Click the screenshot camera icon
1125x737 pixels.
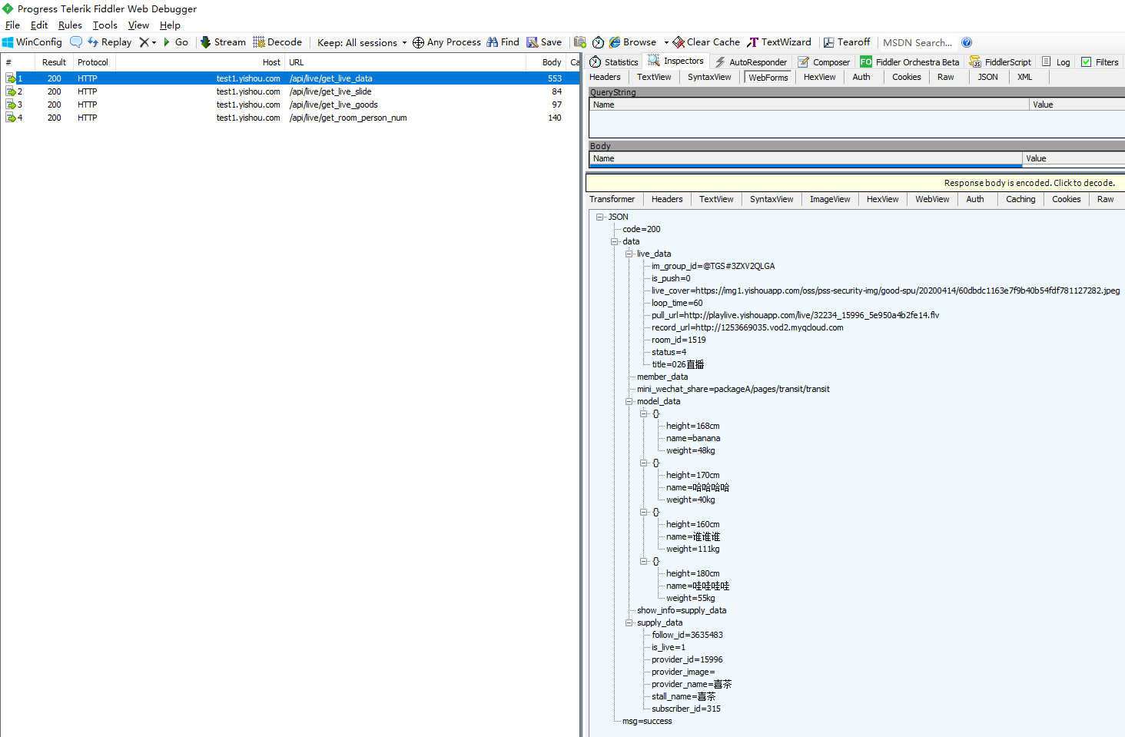click(580, 42)
